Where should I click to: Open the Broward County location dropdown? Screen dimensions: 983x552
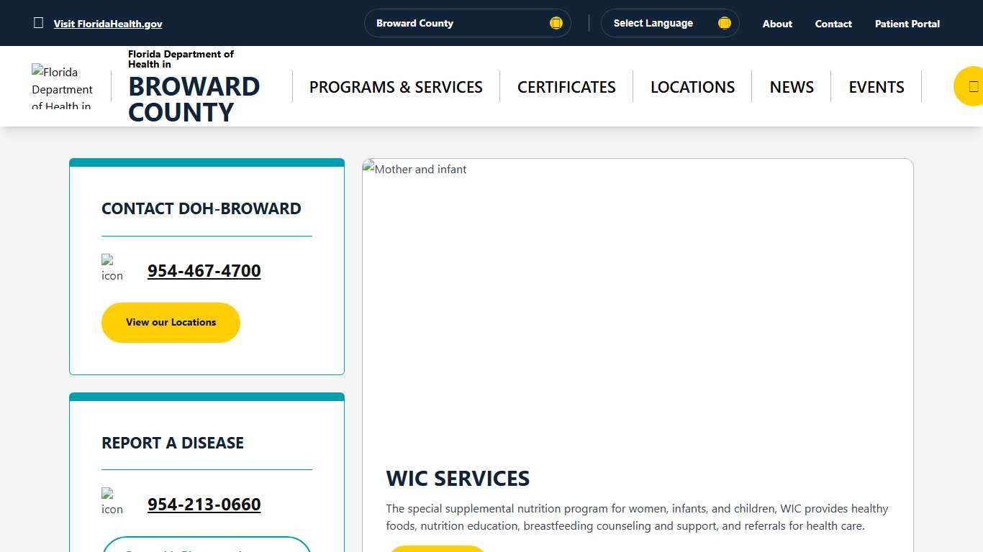tap(467, 22)
